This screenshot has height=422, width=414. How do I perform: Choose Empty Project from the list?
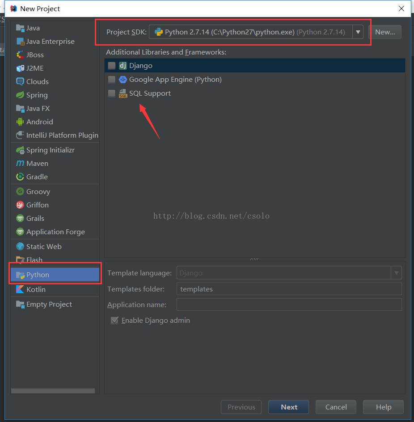coord(49,304)
